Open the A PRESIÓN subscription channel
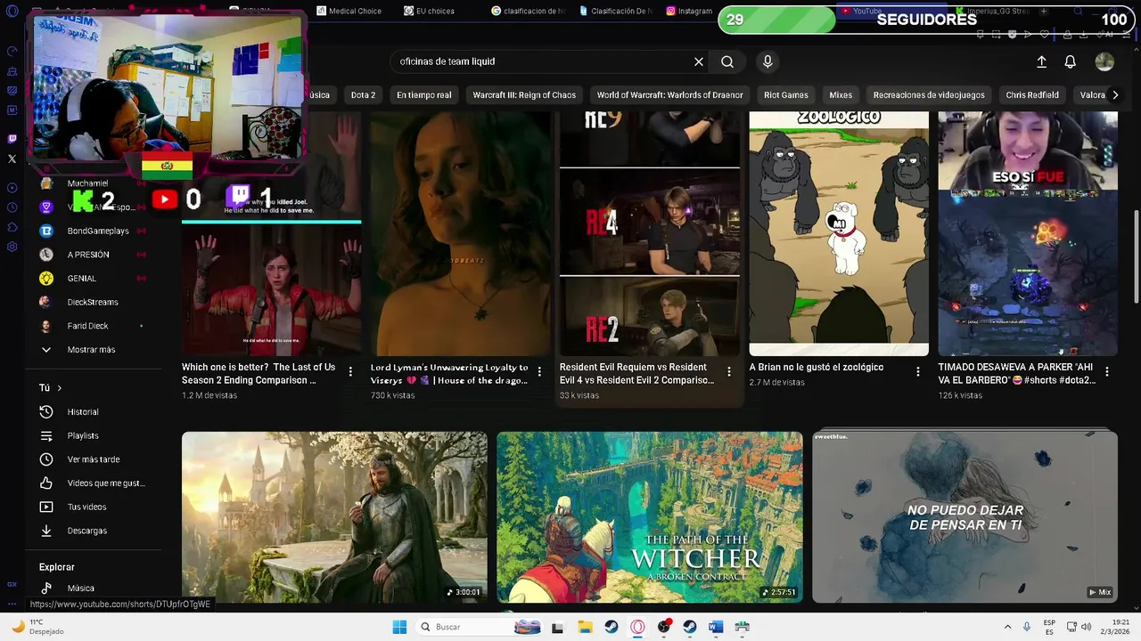Viewport: 1141px width, 641px height. click(94, 255)
